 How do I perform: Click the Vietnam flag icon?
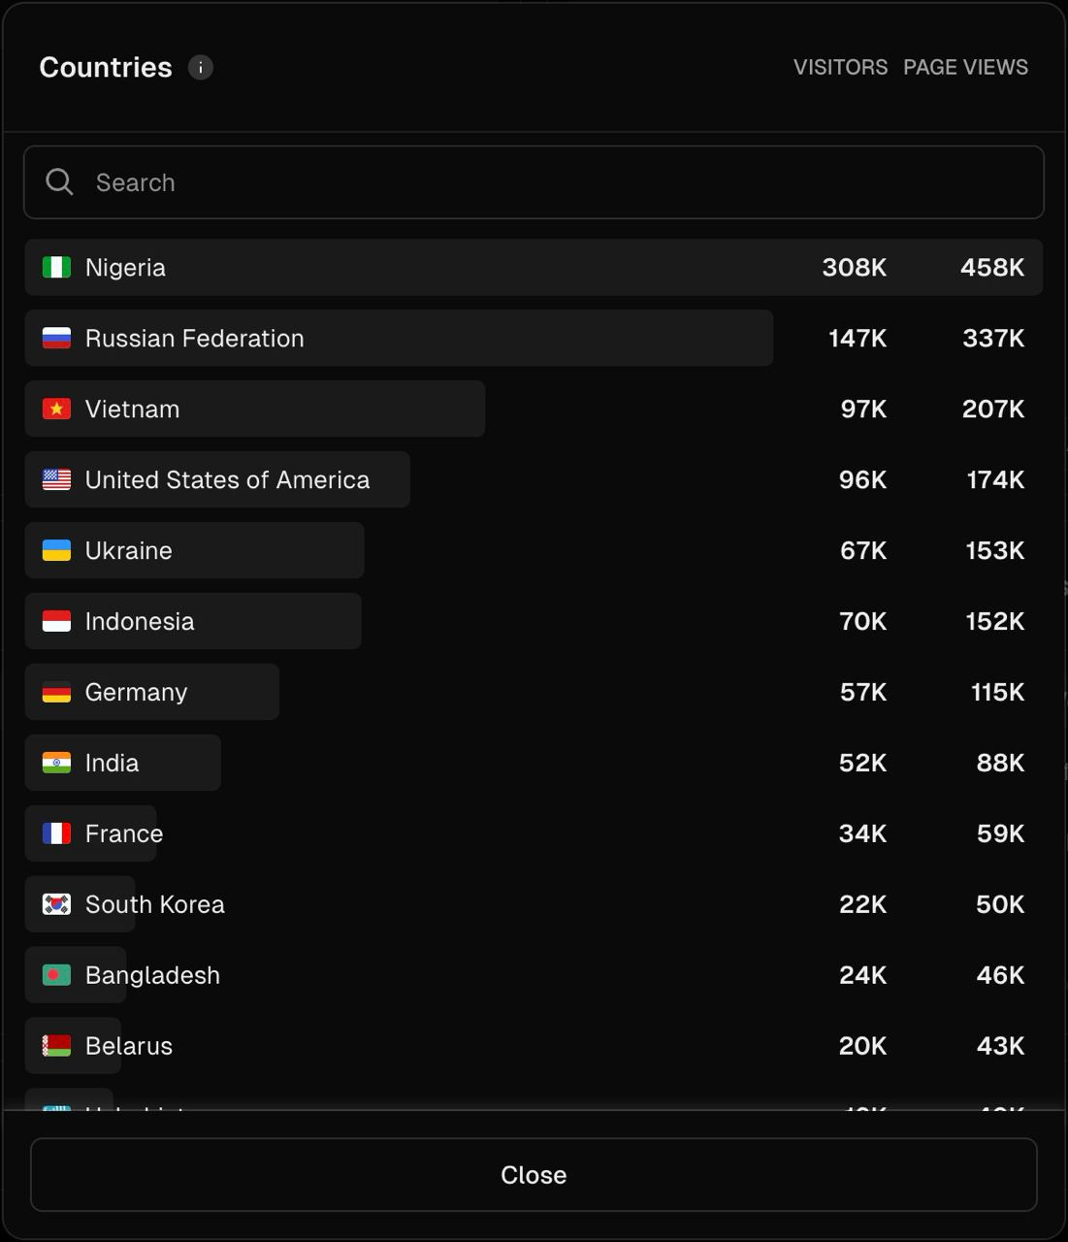click(x=56, y=409)
